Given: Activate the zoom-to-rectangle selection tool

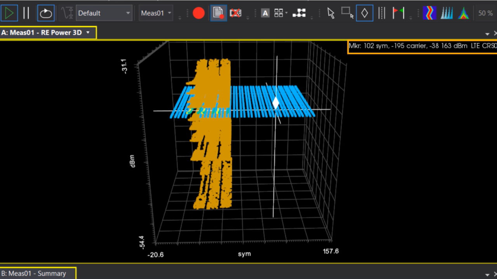Looking at the screenshot, I should 347,13.
